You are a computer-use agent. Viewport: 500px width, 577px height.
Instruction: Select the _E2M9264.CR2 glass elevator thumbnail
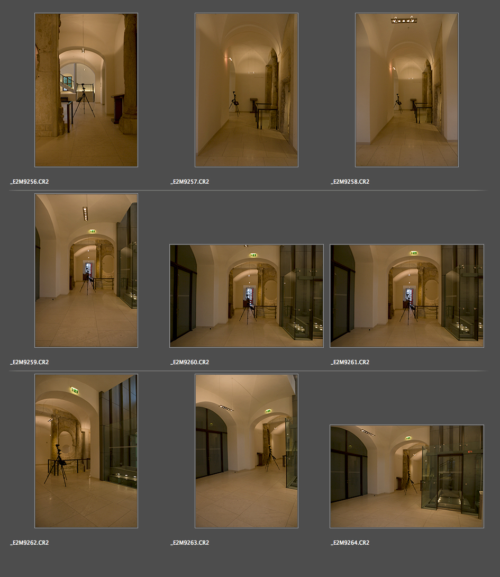(407, 476)
